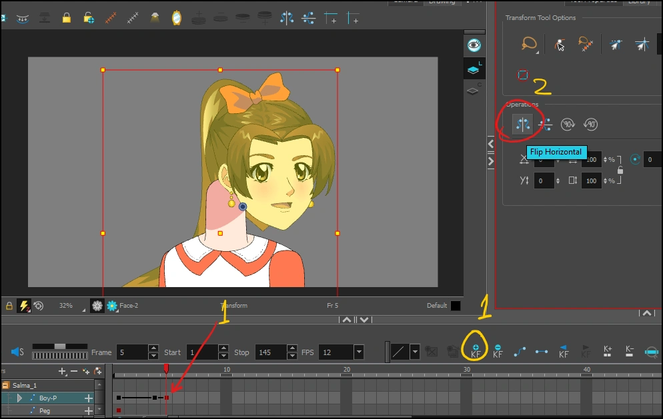Click Flip Horizontal in Operations
Viewport: 663px width, 419px height.
tap(522, 124)
